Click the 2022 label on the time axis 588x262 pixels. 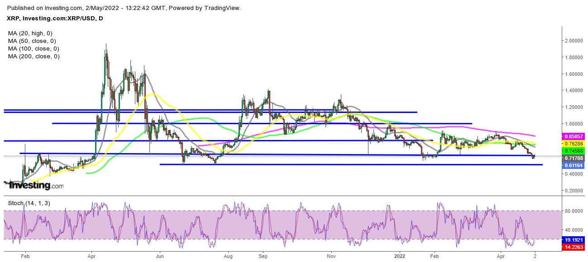[x=400, y=255]
